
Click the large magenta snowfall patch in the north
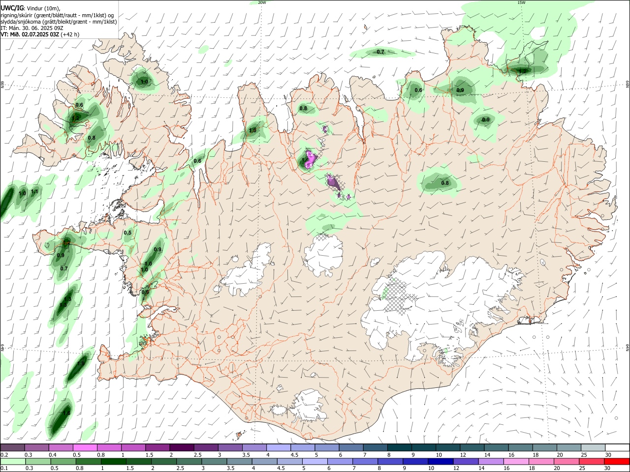(310, 159)
